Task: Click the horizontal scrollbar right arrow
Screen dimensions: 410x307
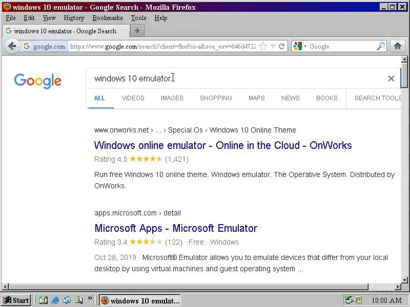Action: 398,287
